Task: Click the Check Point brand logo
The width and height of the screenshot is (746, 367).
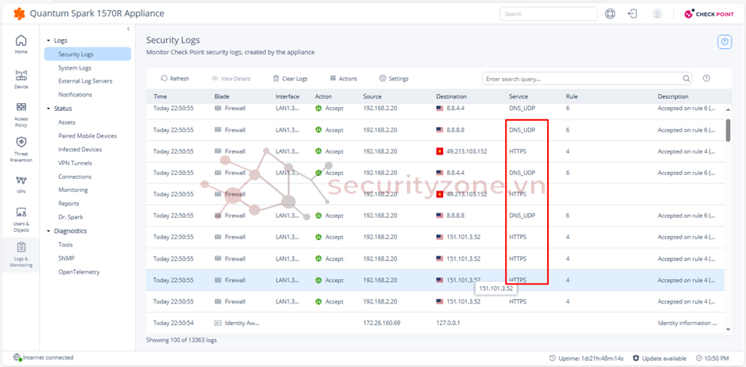Action: click(x=709, y=14)
